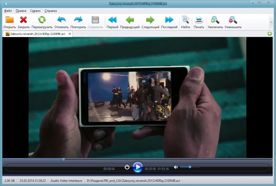This screenshot has height=186, width=276.
Task: Mute audio using speaker icon
Action: coord(176,167)
